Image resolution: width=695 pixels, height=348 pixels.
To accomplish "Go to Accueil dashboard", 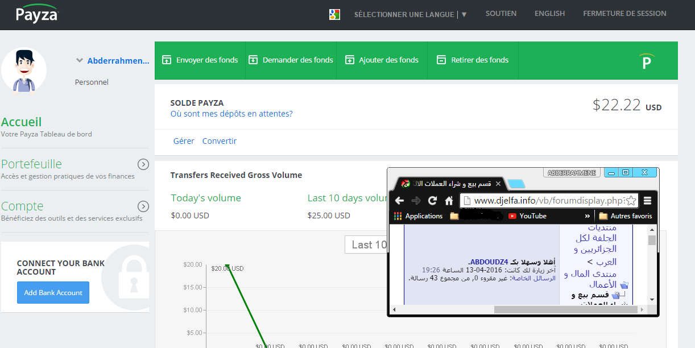I will (x=22, y=122).
